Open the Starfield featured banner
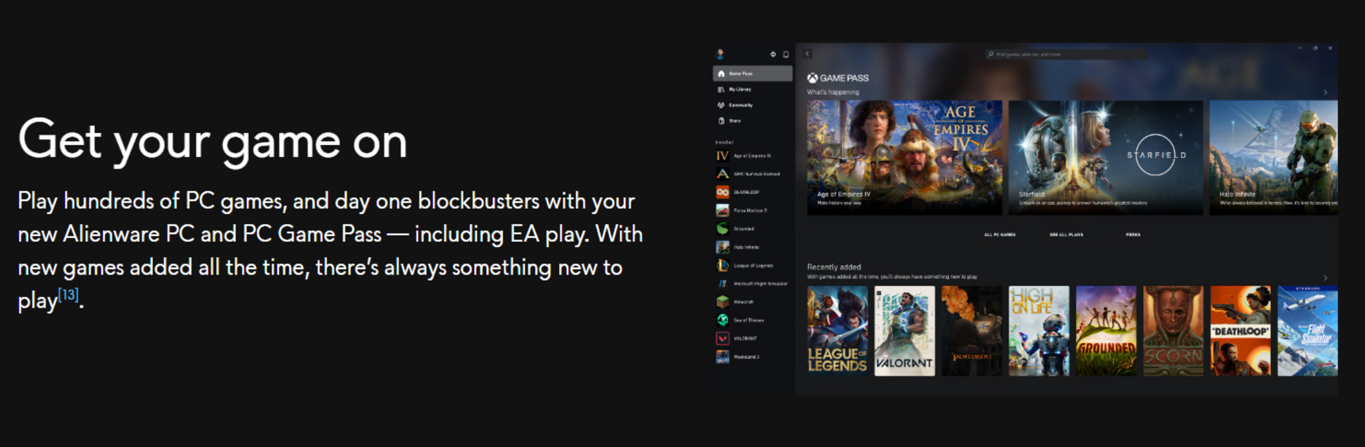 (x=1105, y=157)
